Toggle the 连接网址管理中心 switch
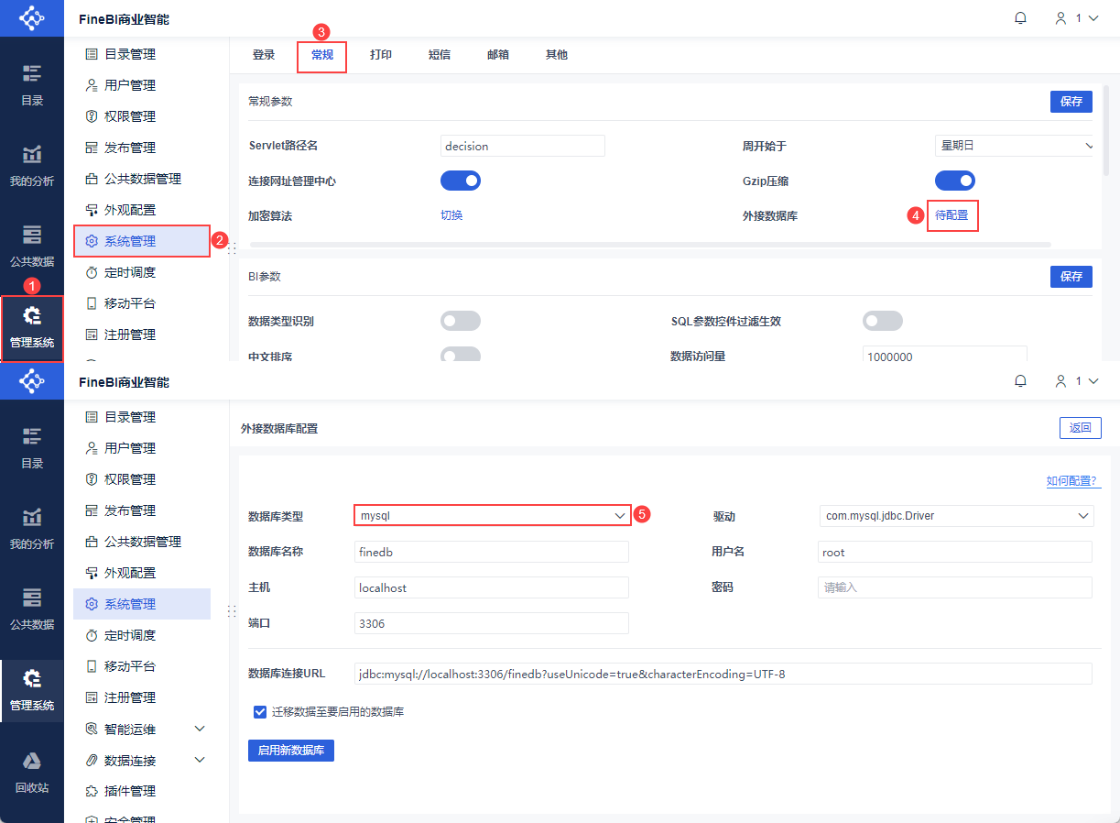 [x=461, y=181]
